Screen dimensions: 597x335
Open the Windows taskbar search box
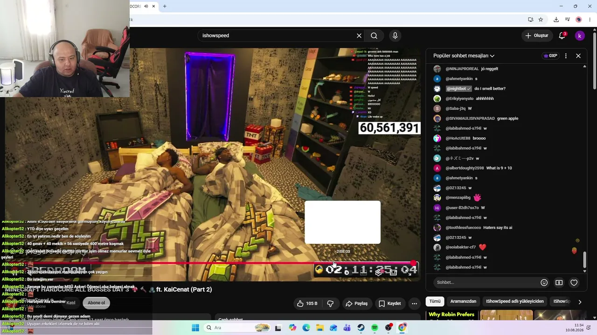coord(236,328)
